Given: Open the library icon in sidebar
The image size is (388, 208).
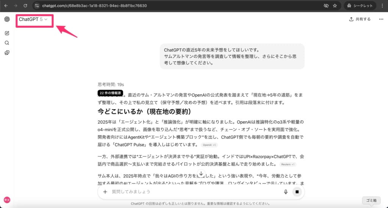Looking at the screenshot, I should (7, 53).
